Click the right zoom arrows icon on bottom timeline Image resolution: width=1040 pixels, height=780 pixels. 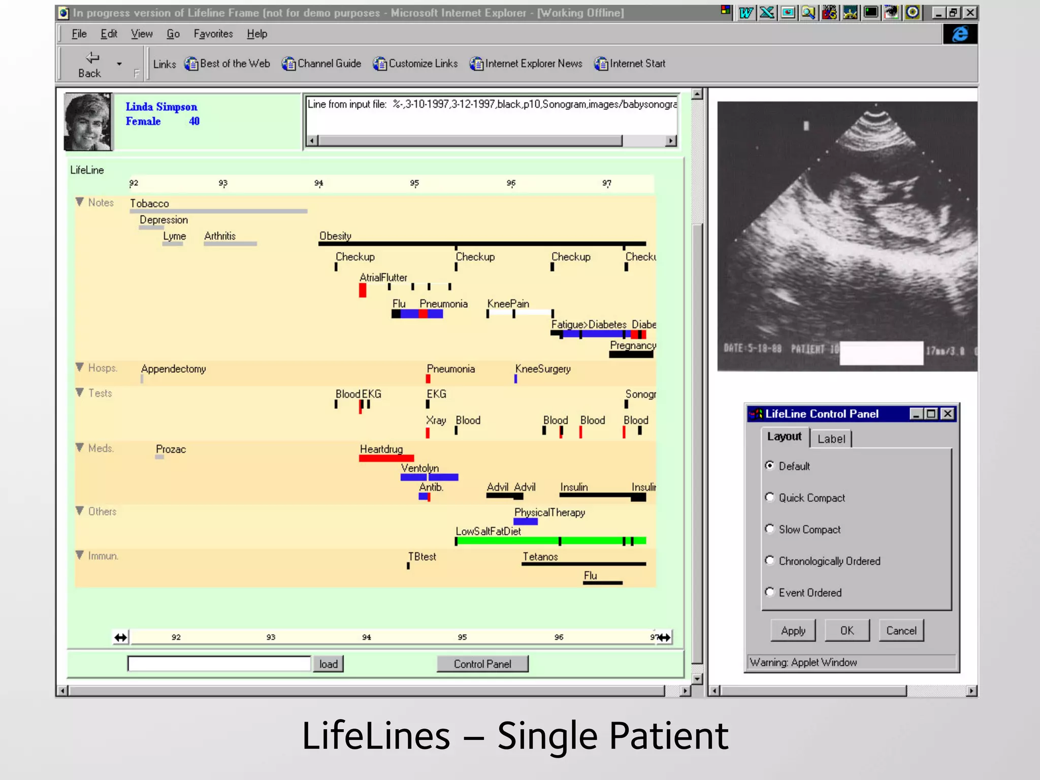(663, 637)
